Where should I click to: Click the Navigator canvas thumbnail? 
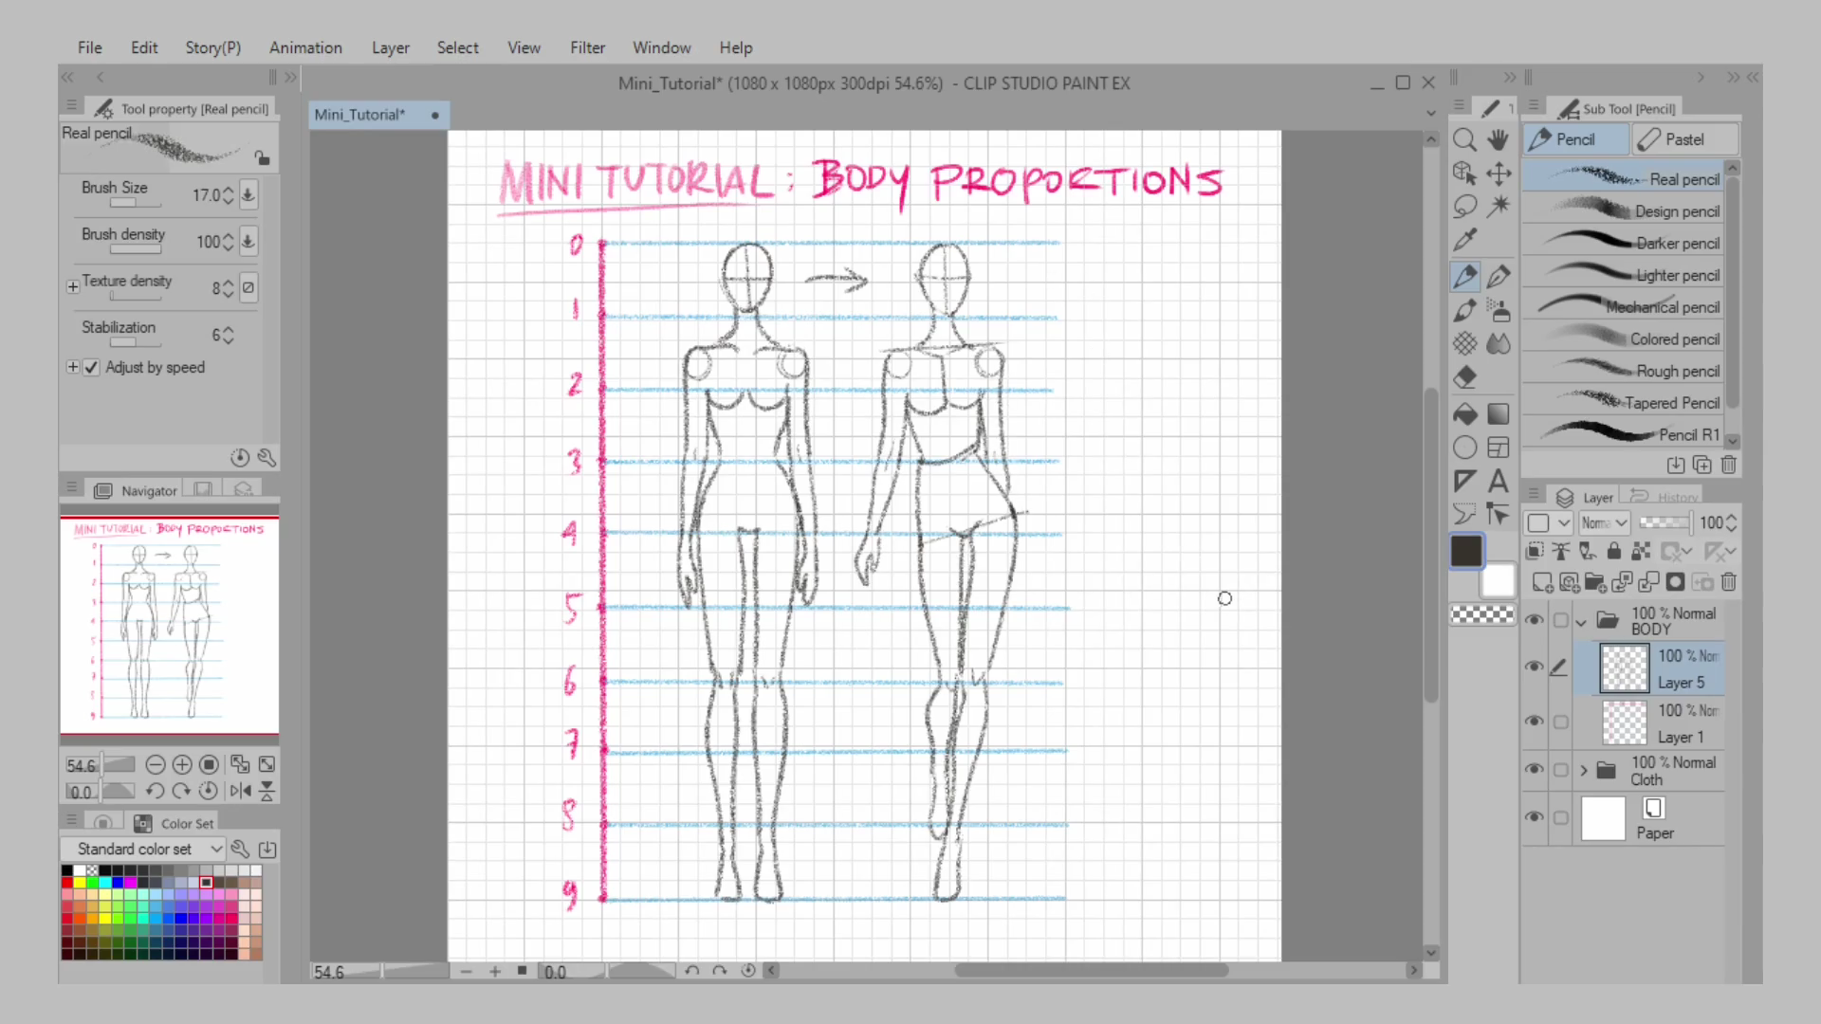click(169, 626)
